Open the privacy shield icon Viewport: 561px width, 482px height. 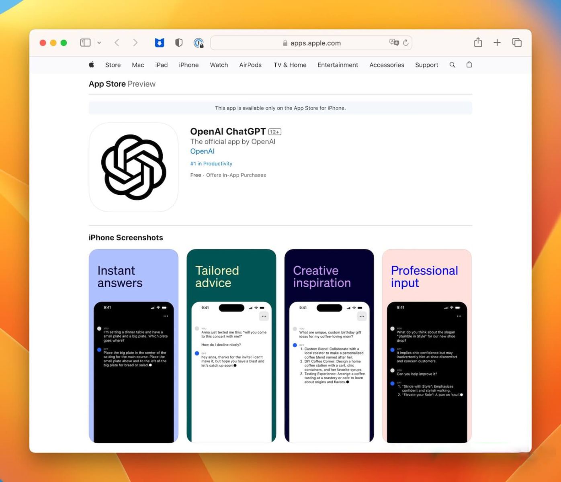click(179, 43)
